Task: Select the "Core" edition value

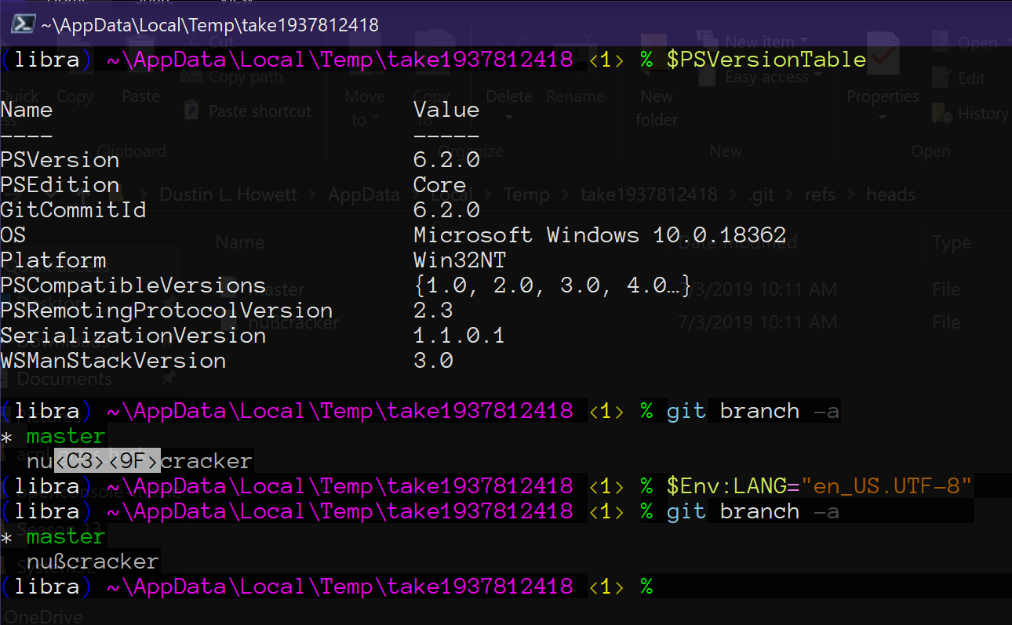Action: pos(440,185)
